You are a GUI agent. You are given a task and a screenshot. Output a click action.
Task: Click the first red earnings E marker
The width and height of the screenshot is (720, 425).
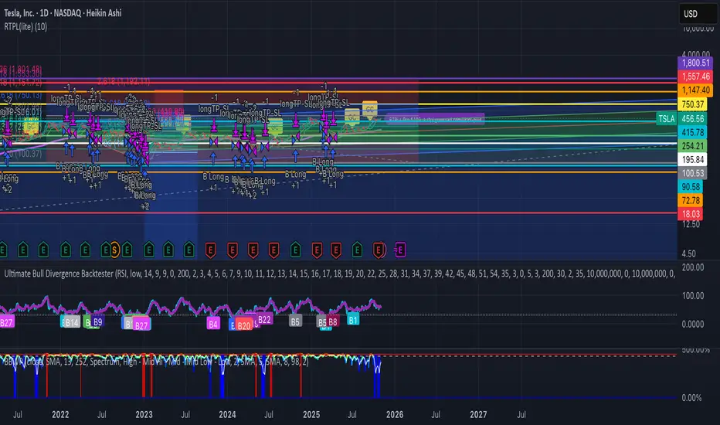coord(210,250)
